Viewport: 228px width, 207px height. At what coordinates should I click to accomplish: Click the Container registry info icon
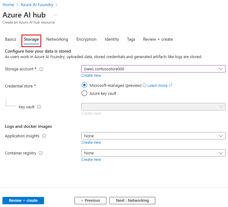(x=41, y=153)
